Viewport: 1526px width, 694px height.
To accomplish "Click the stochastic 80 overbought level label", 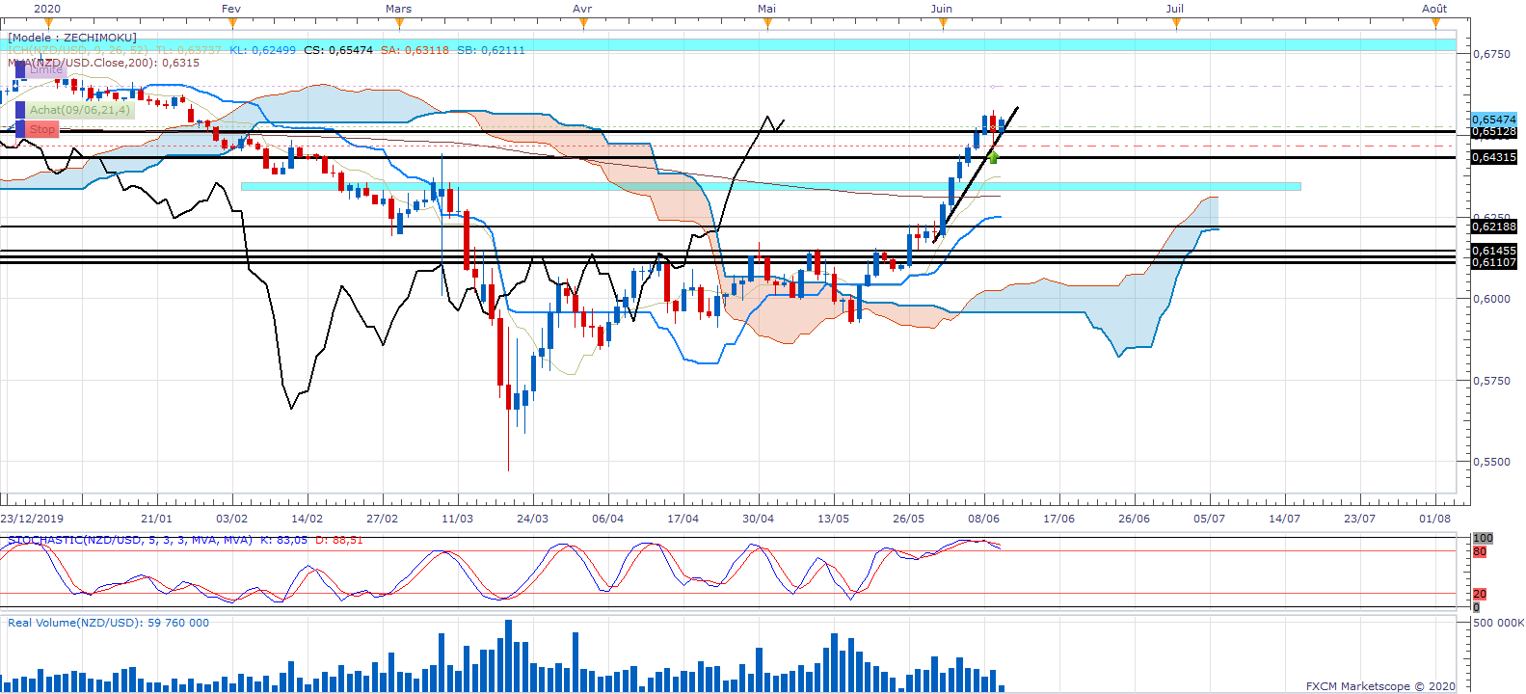I will click(x=1480, y=552).
